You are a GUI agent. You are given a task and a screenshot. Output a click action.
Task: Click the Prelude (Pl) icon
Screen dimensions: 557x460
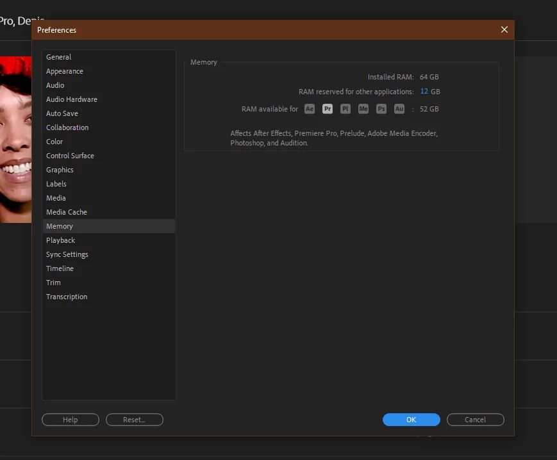[345, 109]
